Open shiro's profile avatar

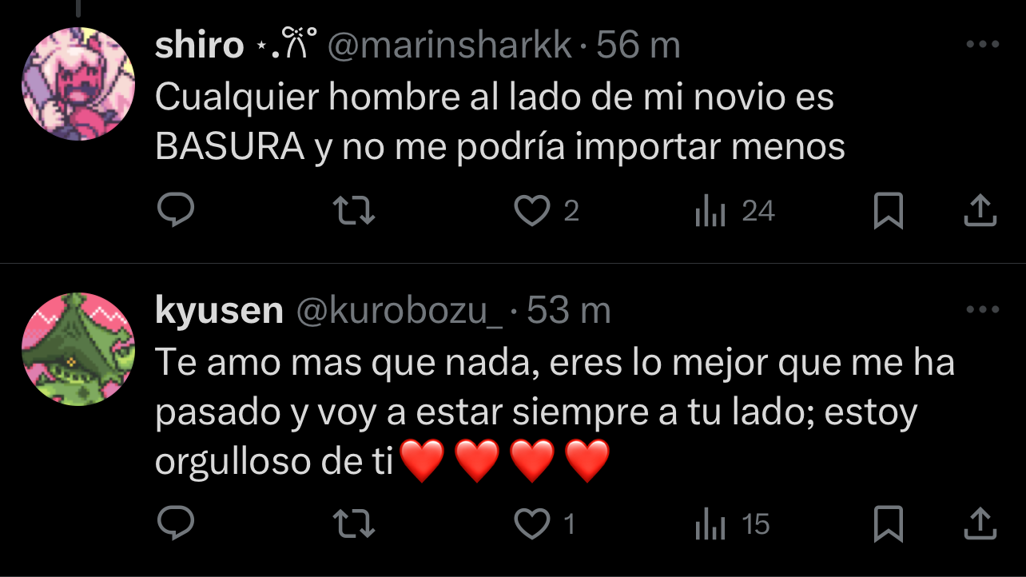click(78, 84)
